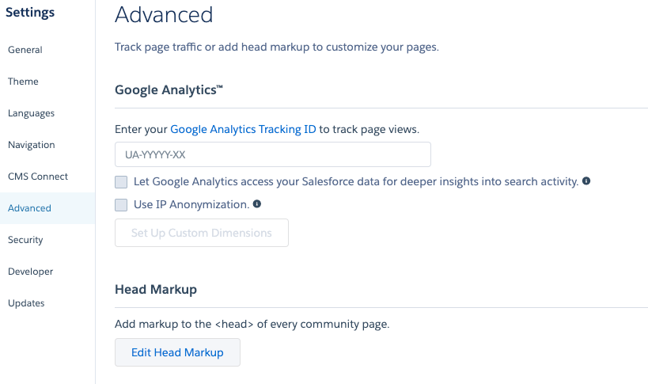Screen dimensions: 648x384
Task: Open the General settings tab
Action: (x=25, y=50)
